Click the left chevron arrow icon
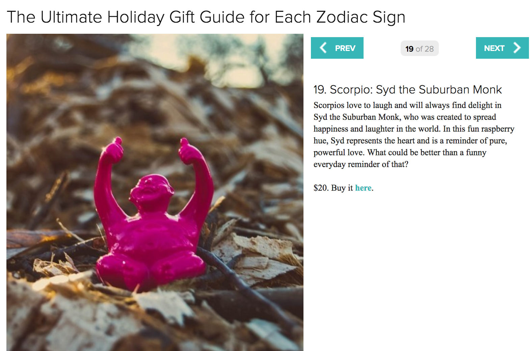The height and width of the screenshot is (351, 532). point(323,48)
